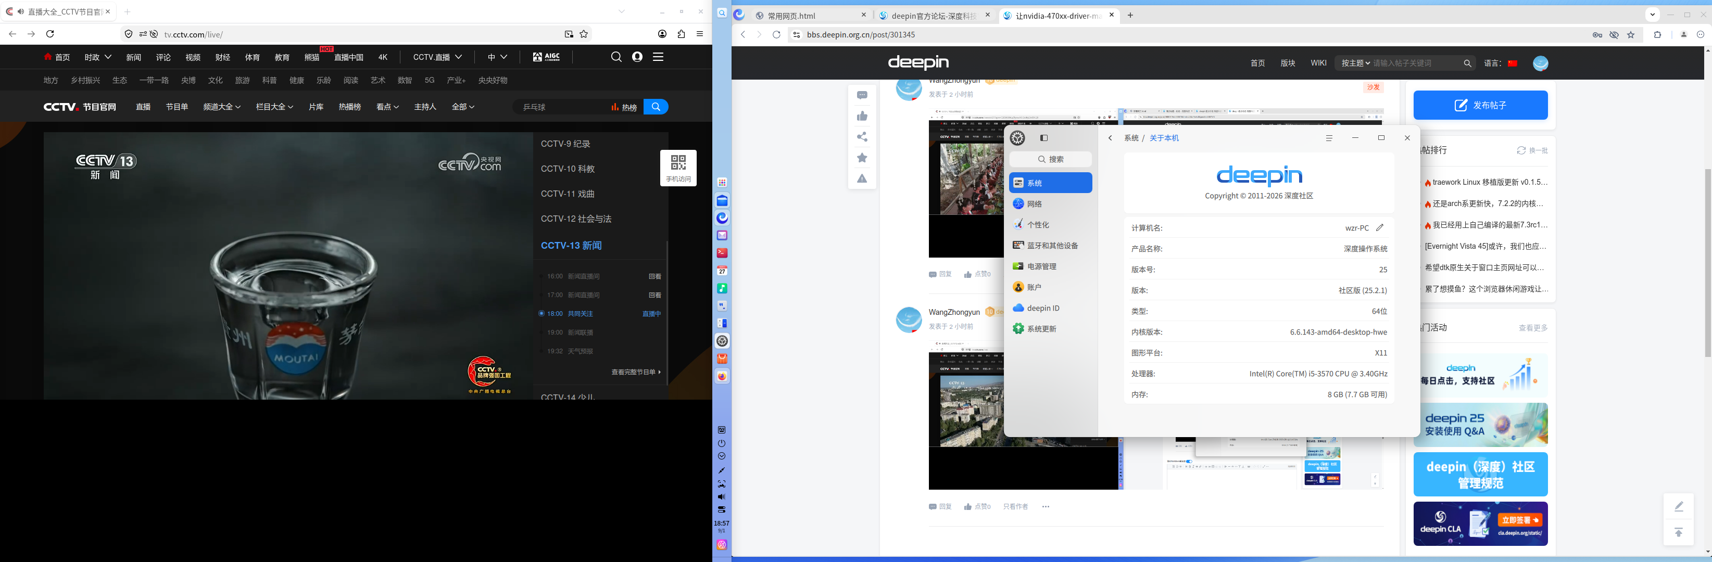1712x562 pixels.
Task: Open Firefox from the dock
Action: coord(722,376)
